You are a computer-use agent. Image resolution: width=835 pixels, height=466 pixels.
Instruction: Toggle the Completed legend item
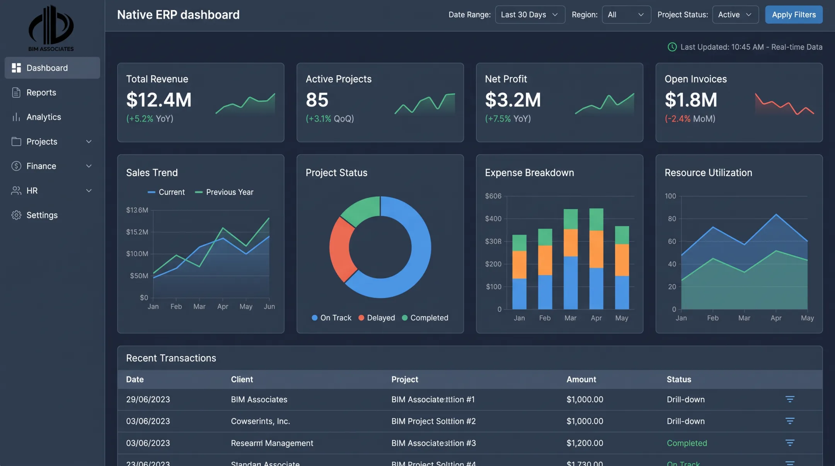425,318
